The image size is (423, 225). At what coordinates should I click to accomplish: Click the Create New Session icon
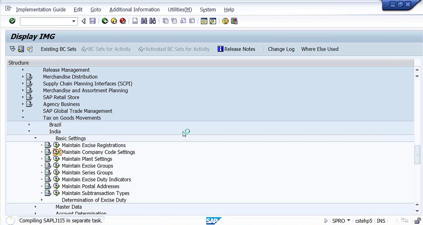point(204,21)
